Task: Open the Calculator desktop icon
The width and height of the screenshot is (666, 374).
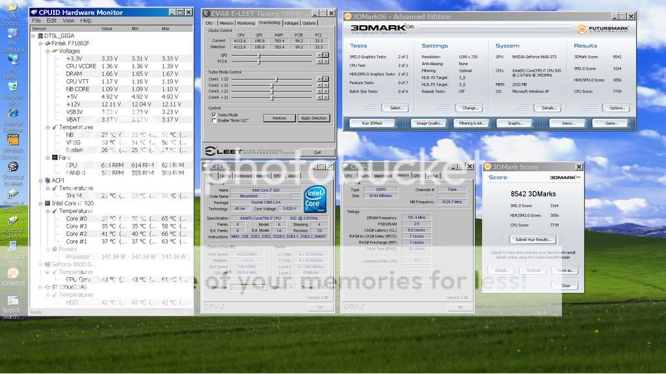Action: (x=13, y=247)
